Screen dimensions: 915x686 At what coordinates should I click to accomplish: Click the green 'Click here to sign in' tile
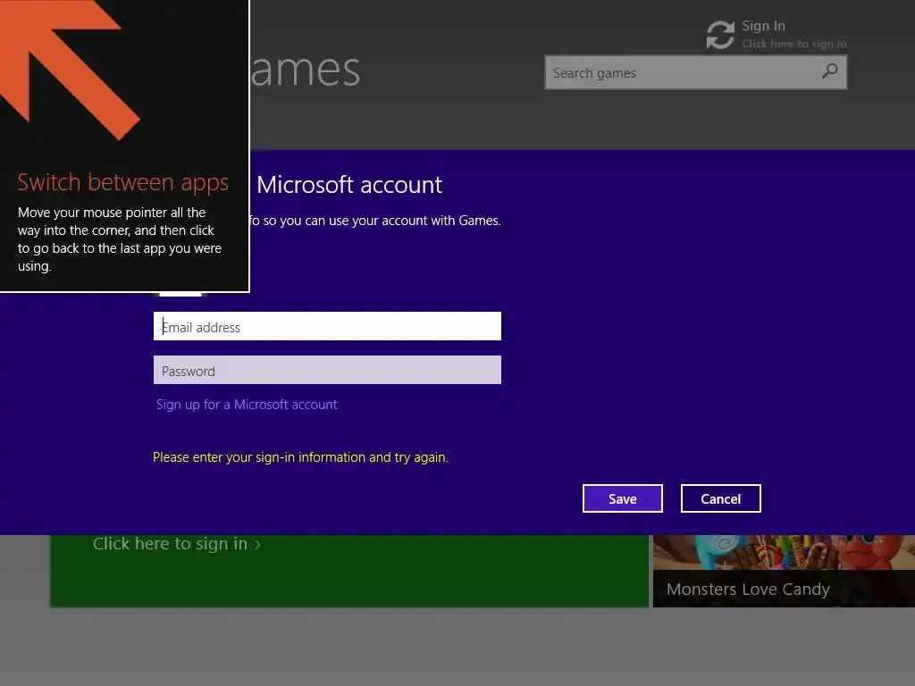point(349,571)
